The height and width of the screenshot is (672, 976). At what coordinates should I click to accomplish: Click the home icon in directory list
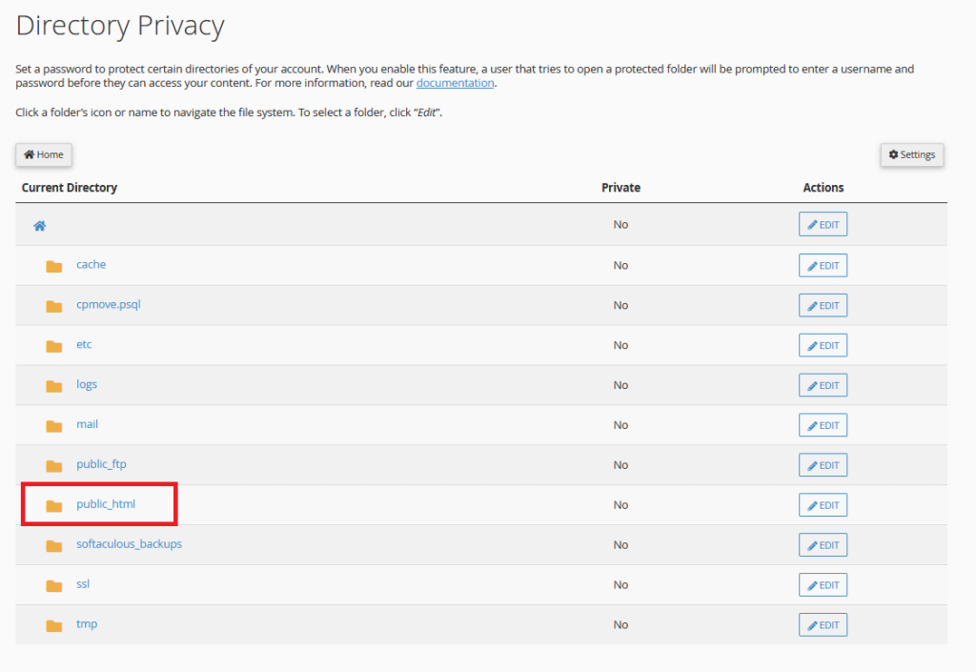(39, 226)
